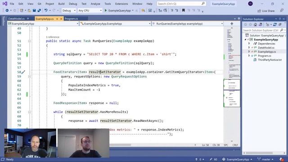
Task: Switch to the DataModel.cs tab
Action: tap(16, 19)
